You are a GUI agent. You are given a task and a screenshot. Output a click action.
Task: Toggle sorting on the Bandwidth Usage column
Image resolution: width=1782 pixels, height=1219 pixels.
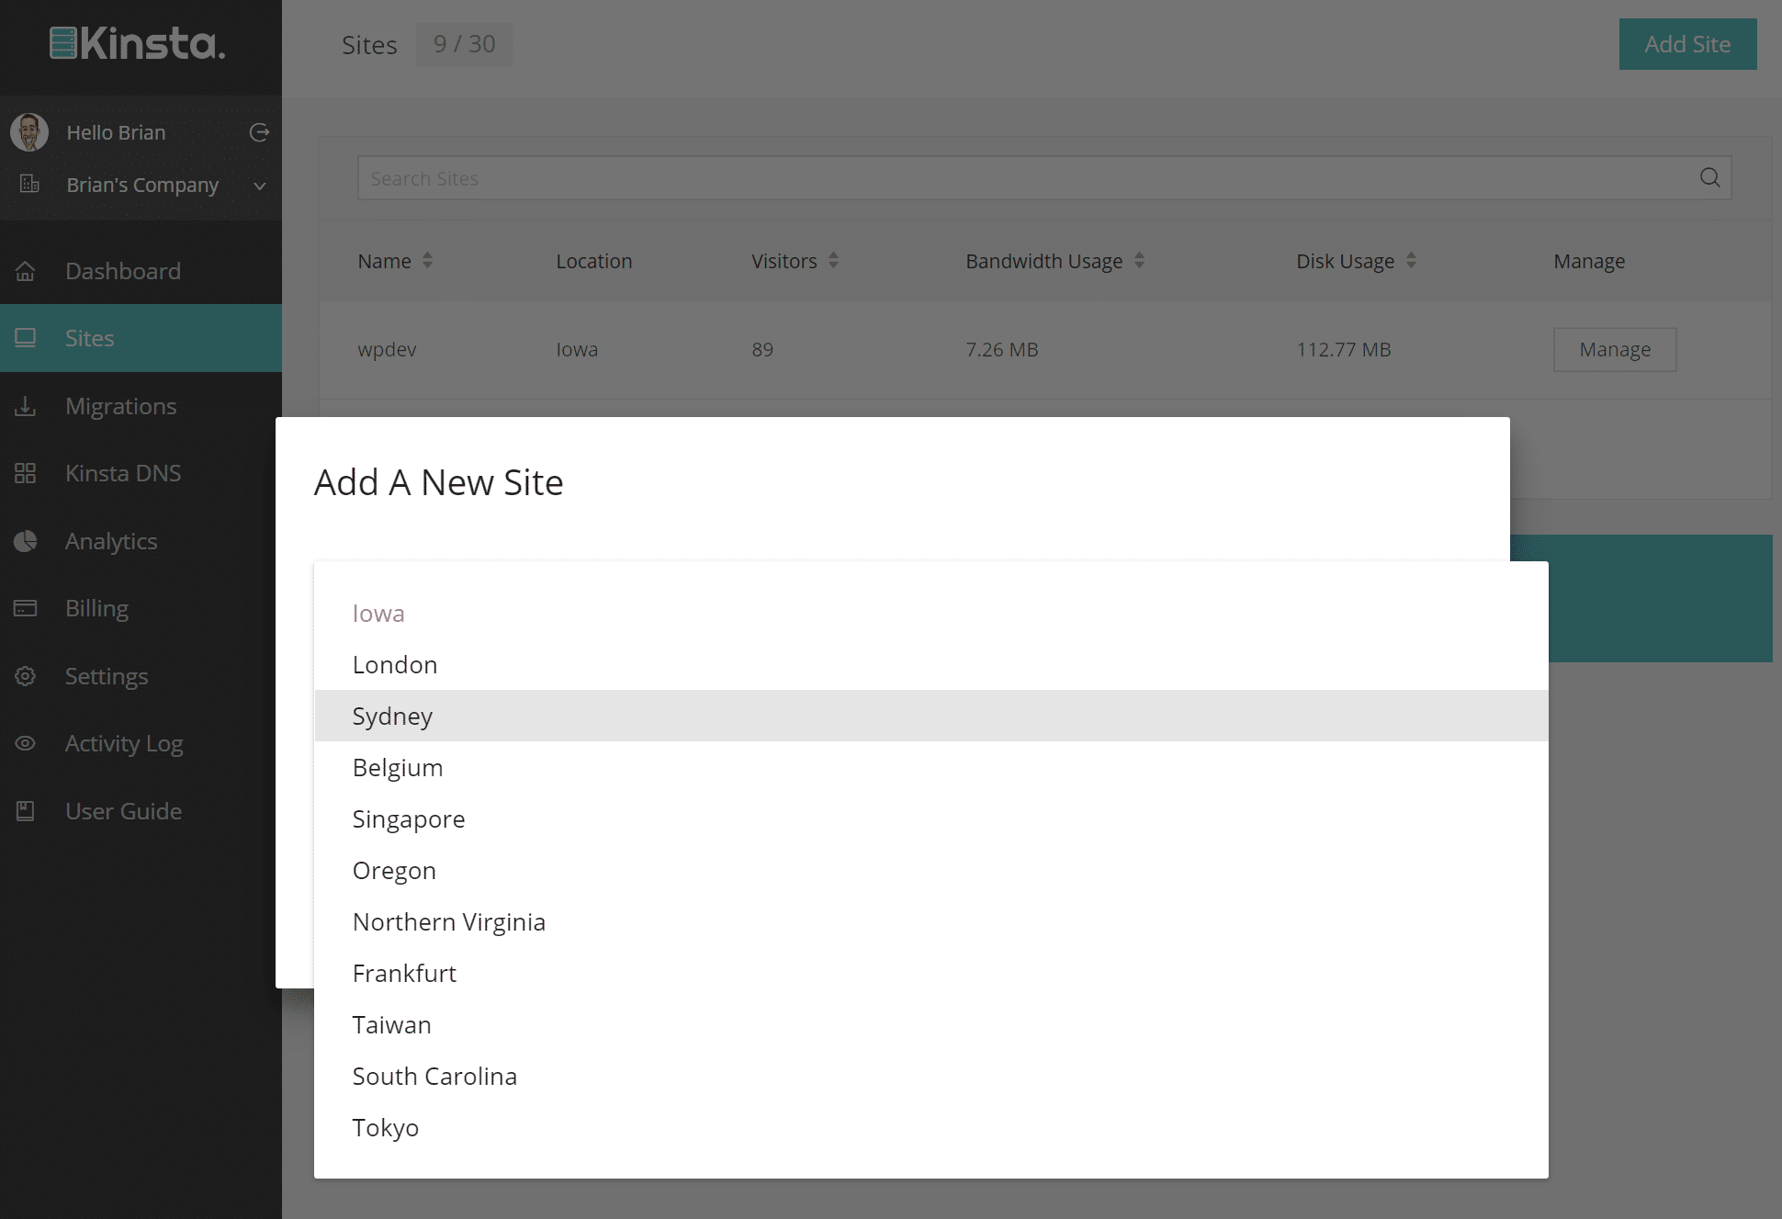(1140, 260)
